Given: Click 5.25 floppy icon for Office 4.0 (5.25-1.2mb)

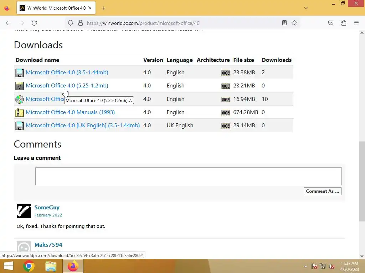Looking at the screenshot, I should (x=20, y=86).
